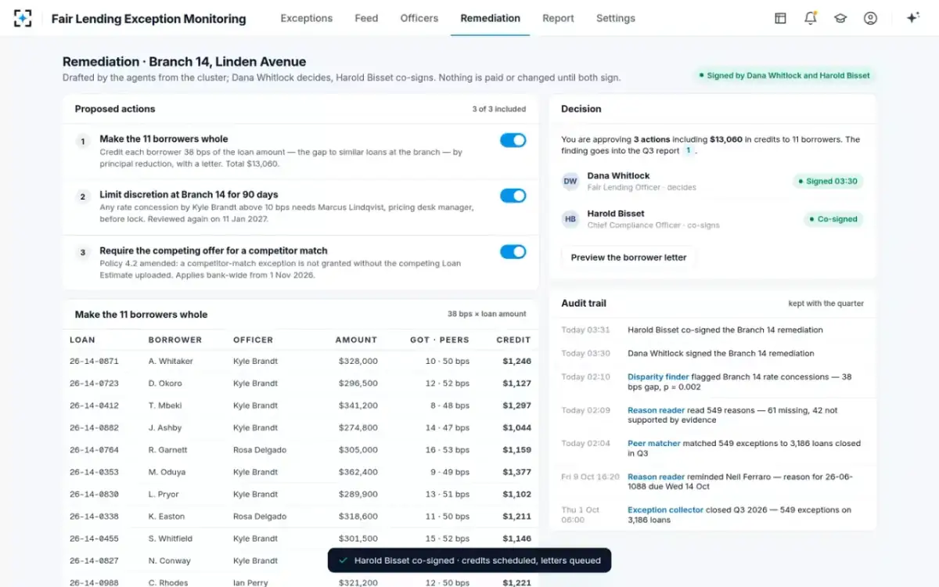Click the Signed 03:30 status badge

pyautogui.click(x=828, y=182)
